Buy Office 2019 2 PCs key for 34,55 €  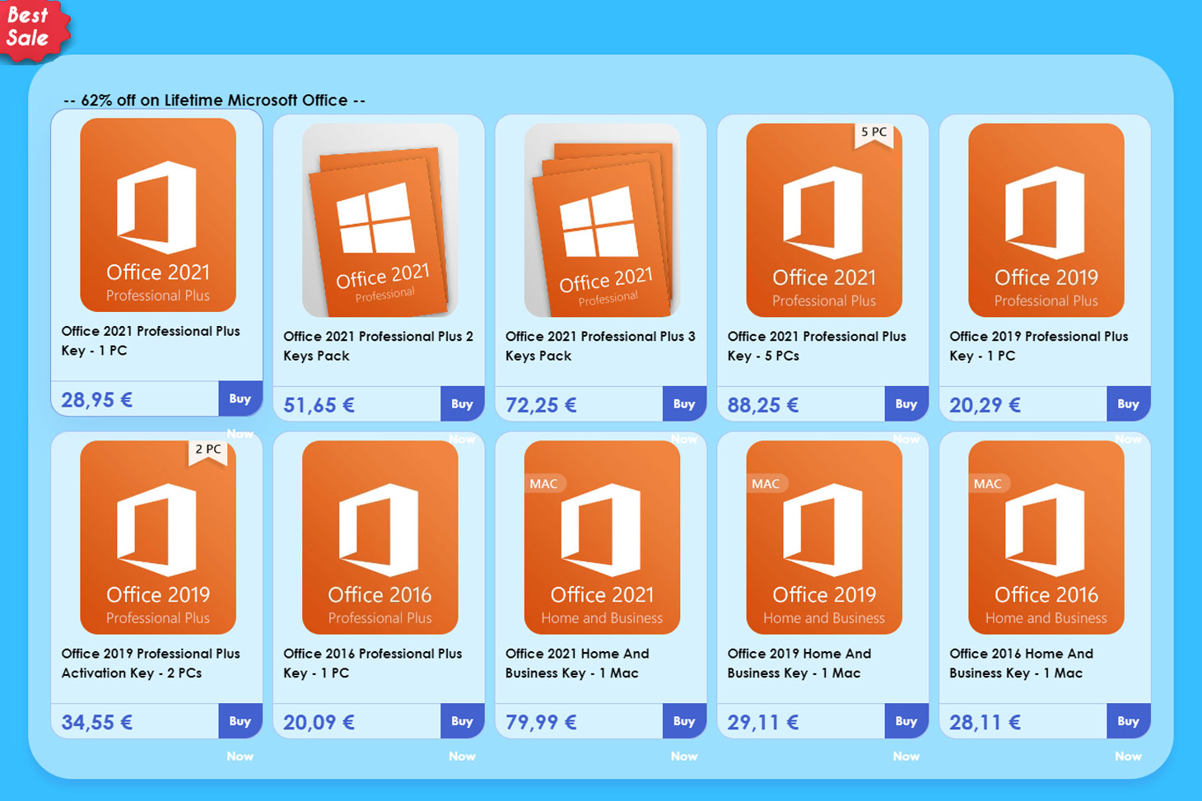click(240, 720)
